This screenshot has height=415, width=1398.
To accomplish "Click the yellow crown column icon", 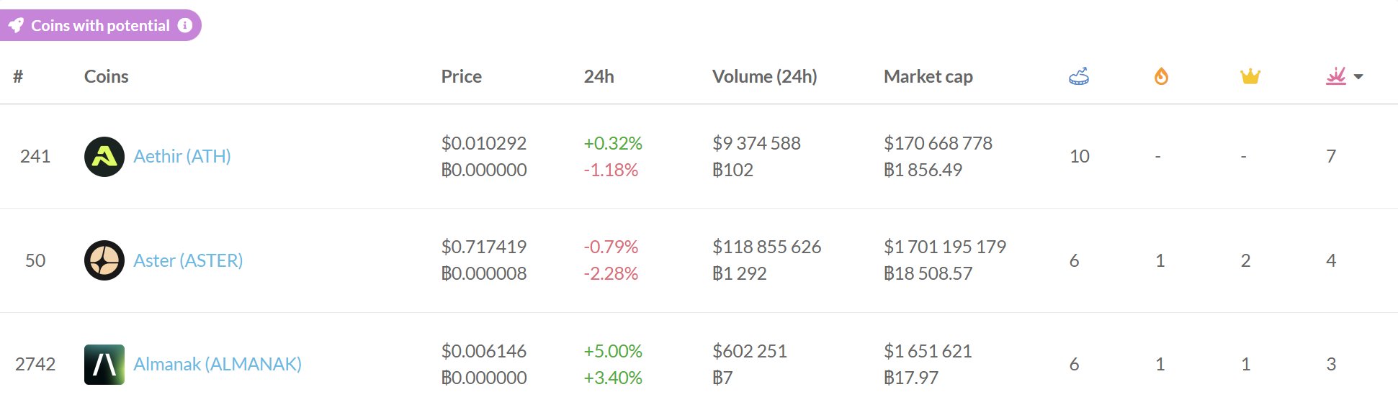I will 1250,76.
